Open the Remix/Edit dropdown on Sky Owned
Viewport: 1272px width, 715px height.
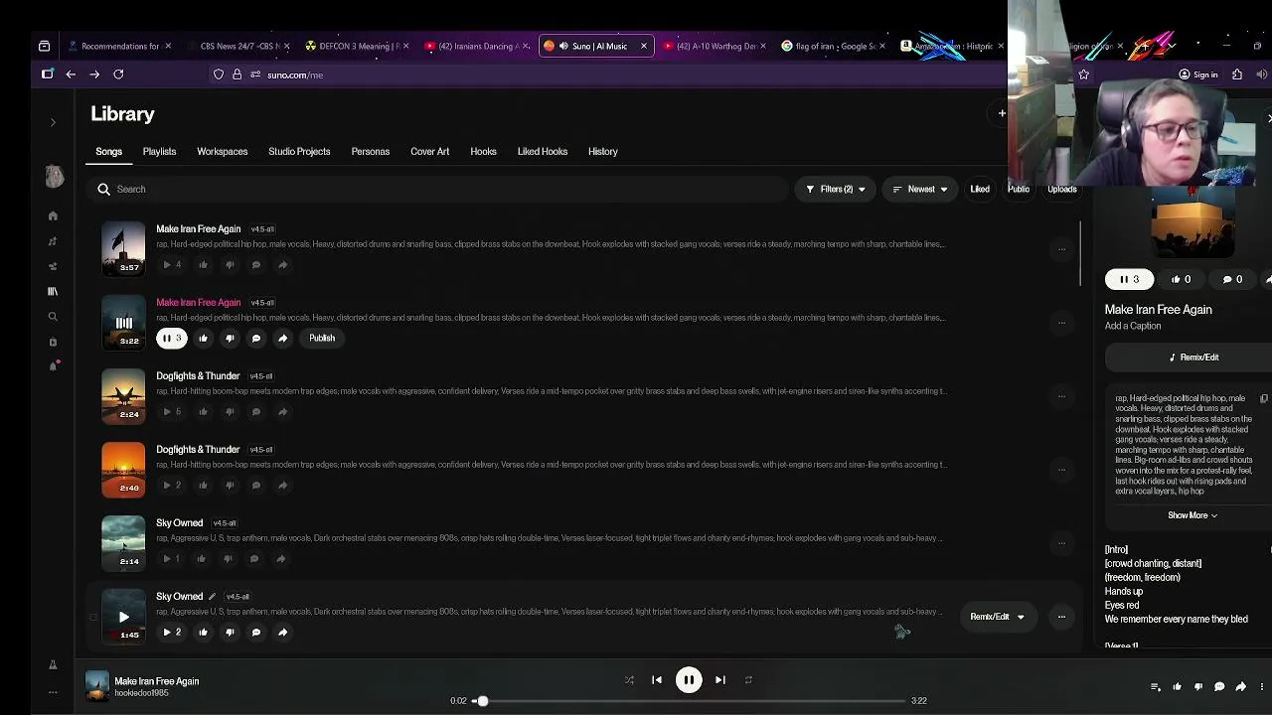(x=997, y=617)
